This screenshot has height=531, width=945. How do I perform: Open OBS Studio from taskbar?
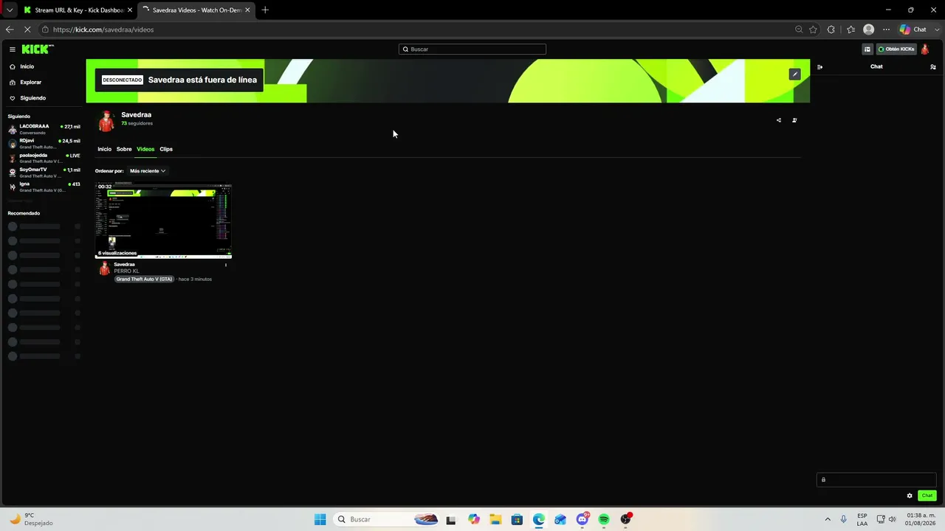pyautogui.click(x=626, y=519)
